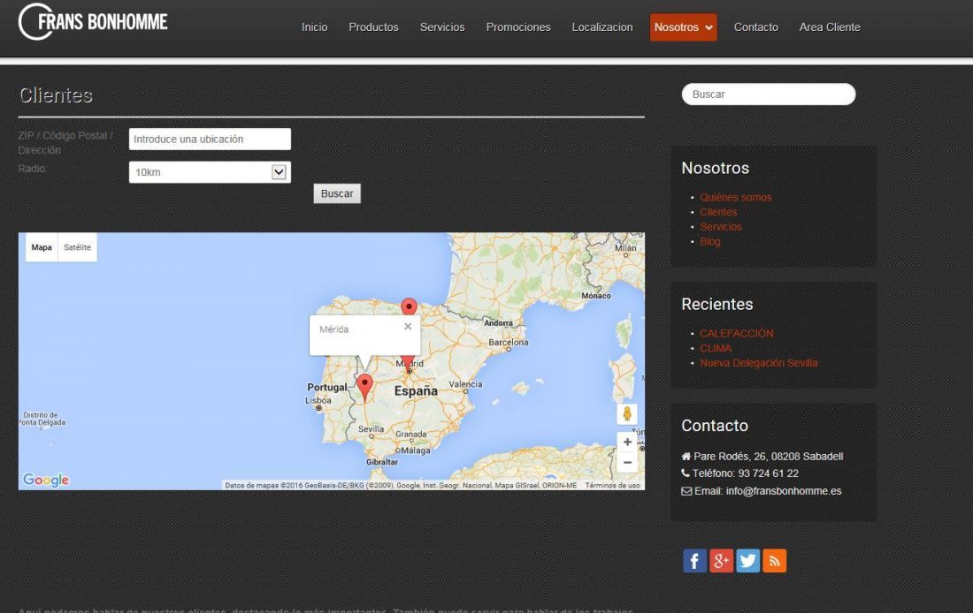Open the Facebook social icon
Screen dimensions: 973x613
[x=694, y=561]
